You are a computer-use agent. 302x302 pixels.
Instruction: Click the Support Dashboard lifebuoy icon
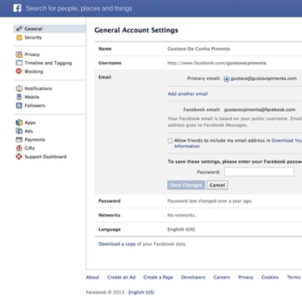(19, 157)
